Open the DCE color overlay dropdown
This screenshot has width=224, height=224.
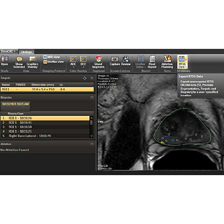tap(83, 62)
